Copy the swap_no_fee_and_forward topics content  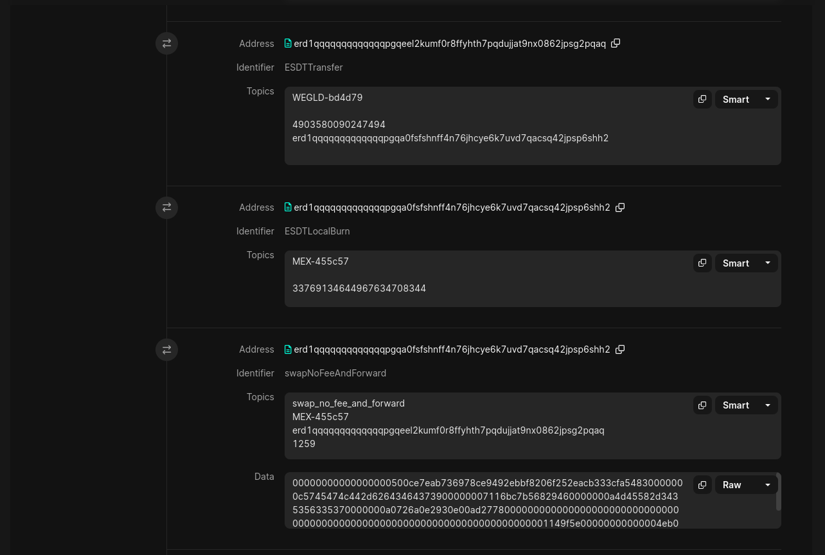coord(702,405)
